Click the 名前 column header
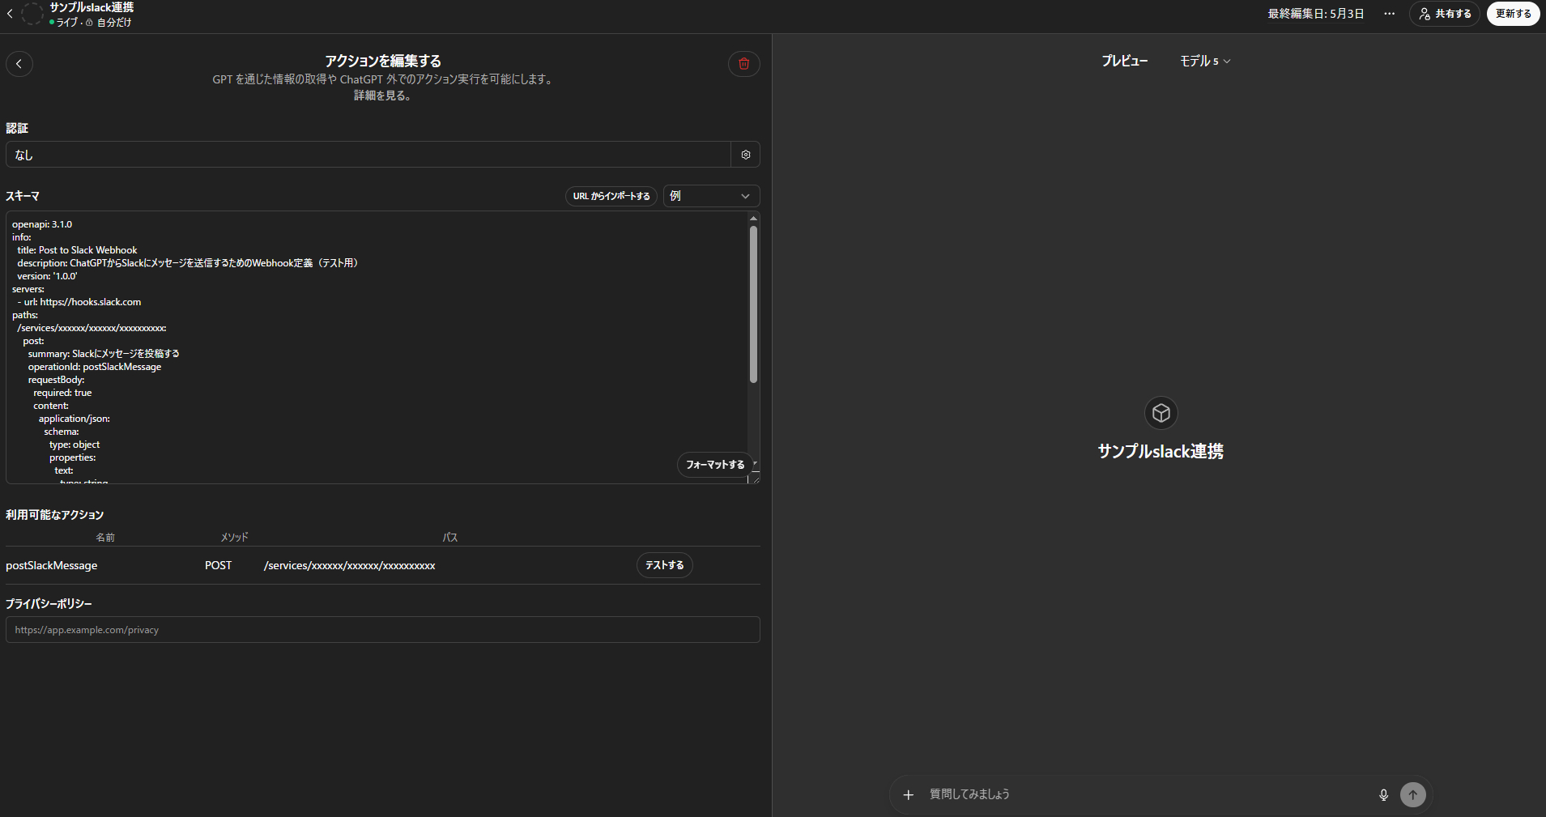The height and width of the screenshot is (817, 1546). (x=105, y=538)
